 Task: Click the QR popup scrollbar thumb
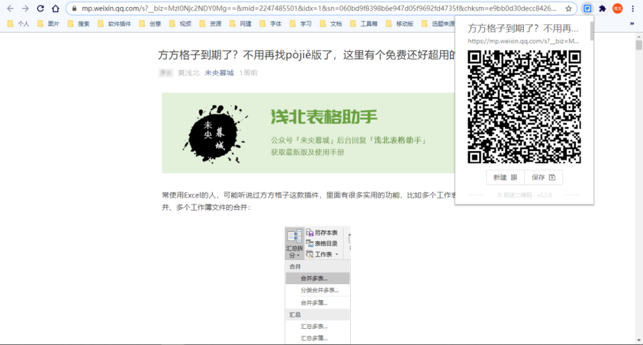click(592, 31)
